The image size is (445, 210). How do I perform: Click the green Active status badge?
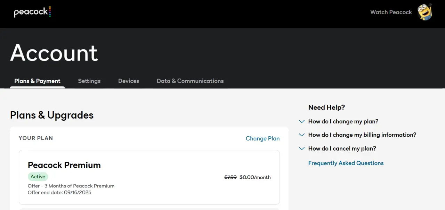coord(38,177)
